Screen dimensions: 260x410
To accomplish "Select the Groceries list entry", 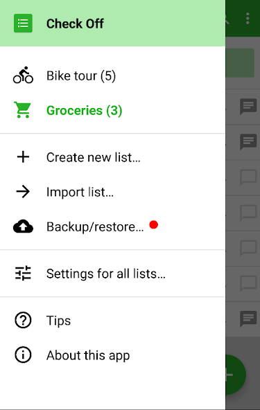I will click(112, 110).
